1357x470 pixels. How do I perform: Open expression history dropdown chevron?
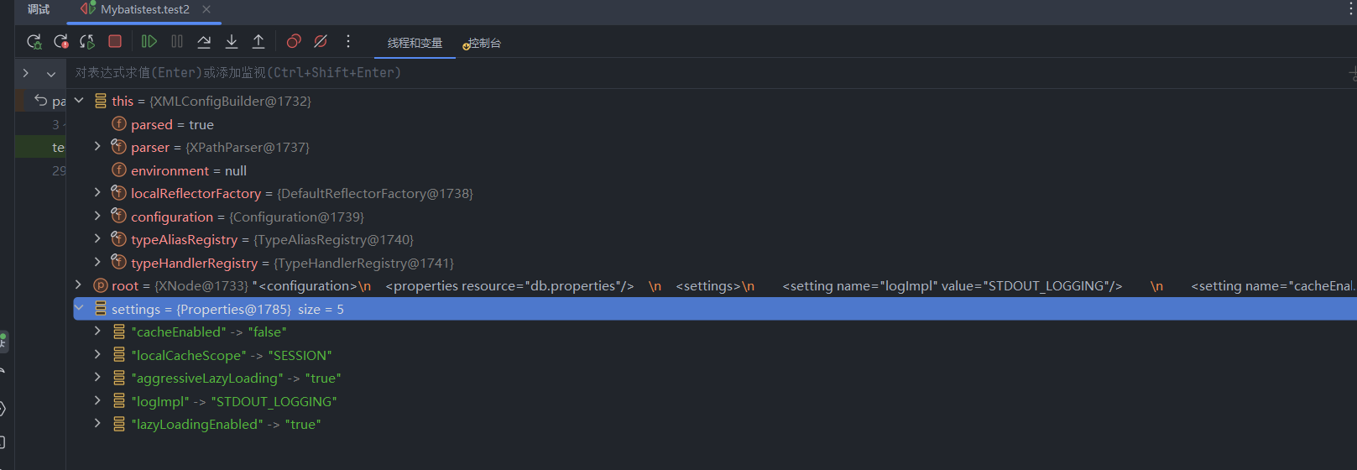51,74
